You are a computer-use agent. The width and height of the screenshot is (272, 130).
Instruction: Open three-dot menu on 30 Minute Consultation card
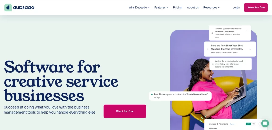pos(246,30)
